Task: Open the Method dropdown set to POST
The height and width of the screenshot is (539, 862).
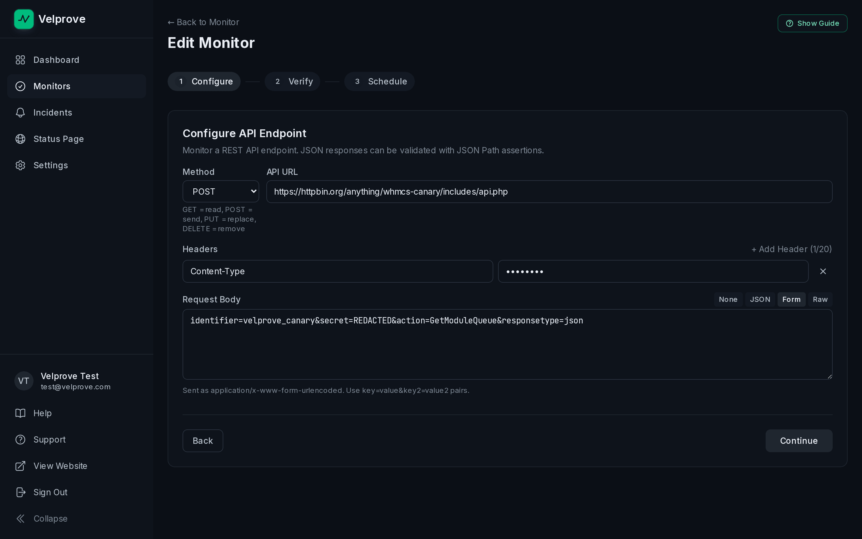Action: click(x=221, y=191)
